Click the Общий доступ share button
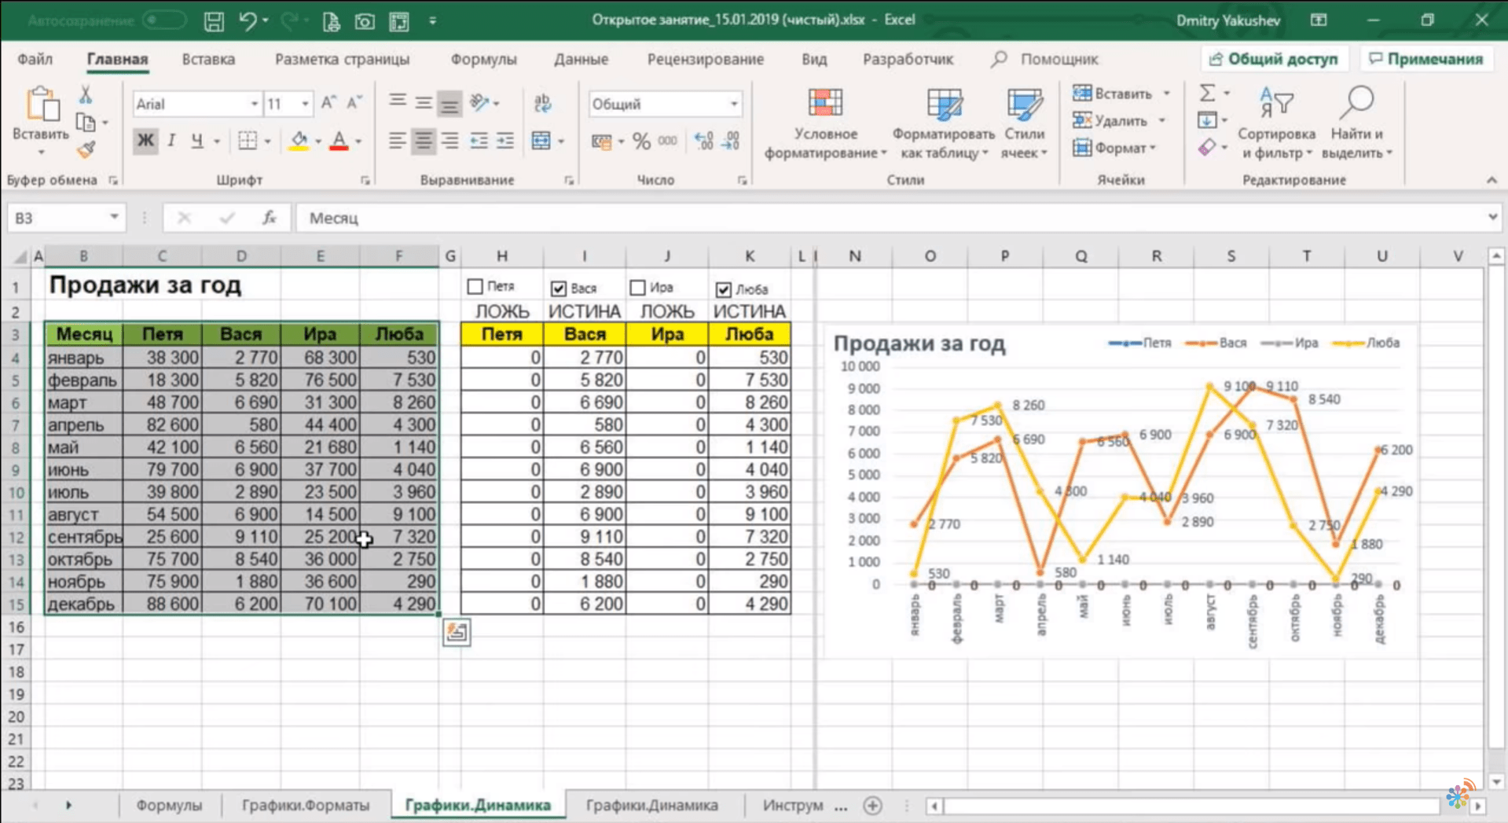The height and width of the screenshot is (823, 1508). pos(1274,59)
